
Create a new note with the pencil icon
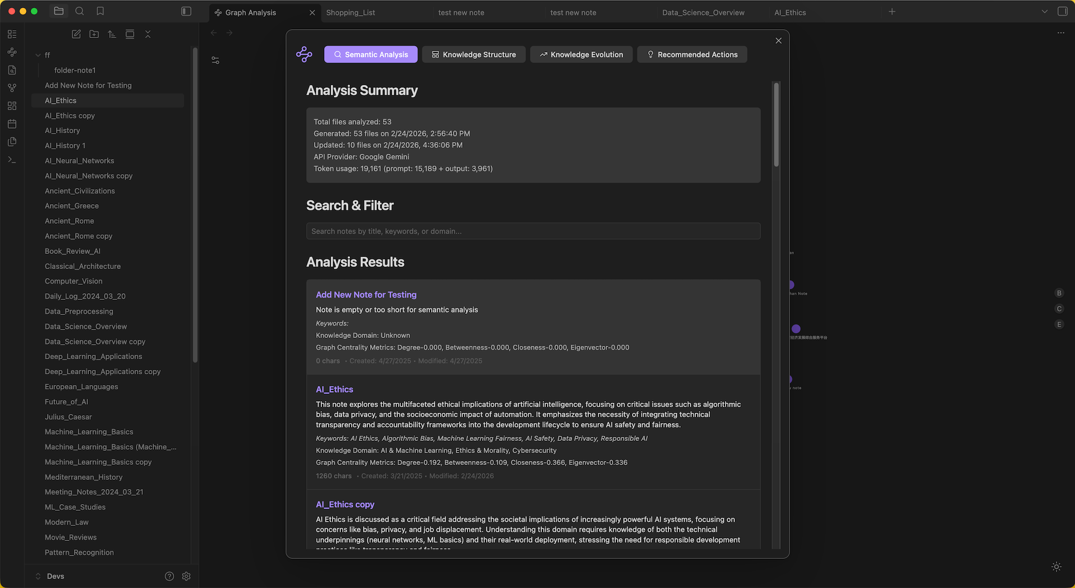(x=76, y=34)
